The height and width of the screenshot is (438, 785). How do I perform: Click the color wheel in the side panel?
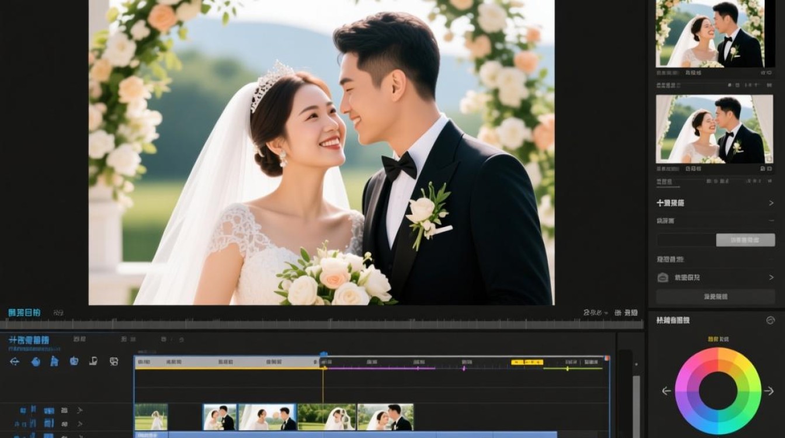click(x=718, y=391)
